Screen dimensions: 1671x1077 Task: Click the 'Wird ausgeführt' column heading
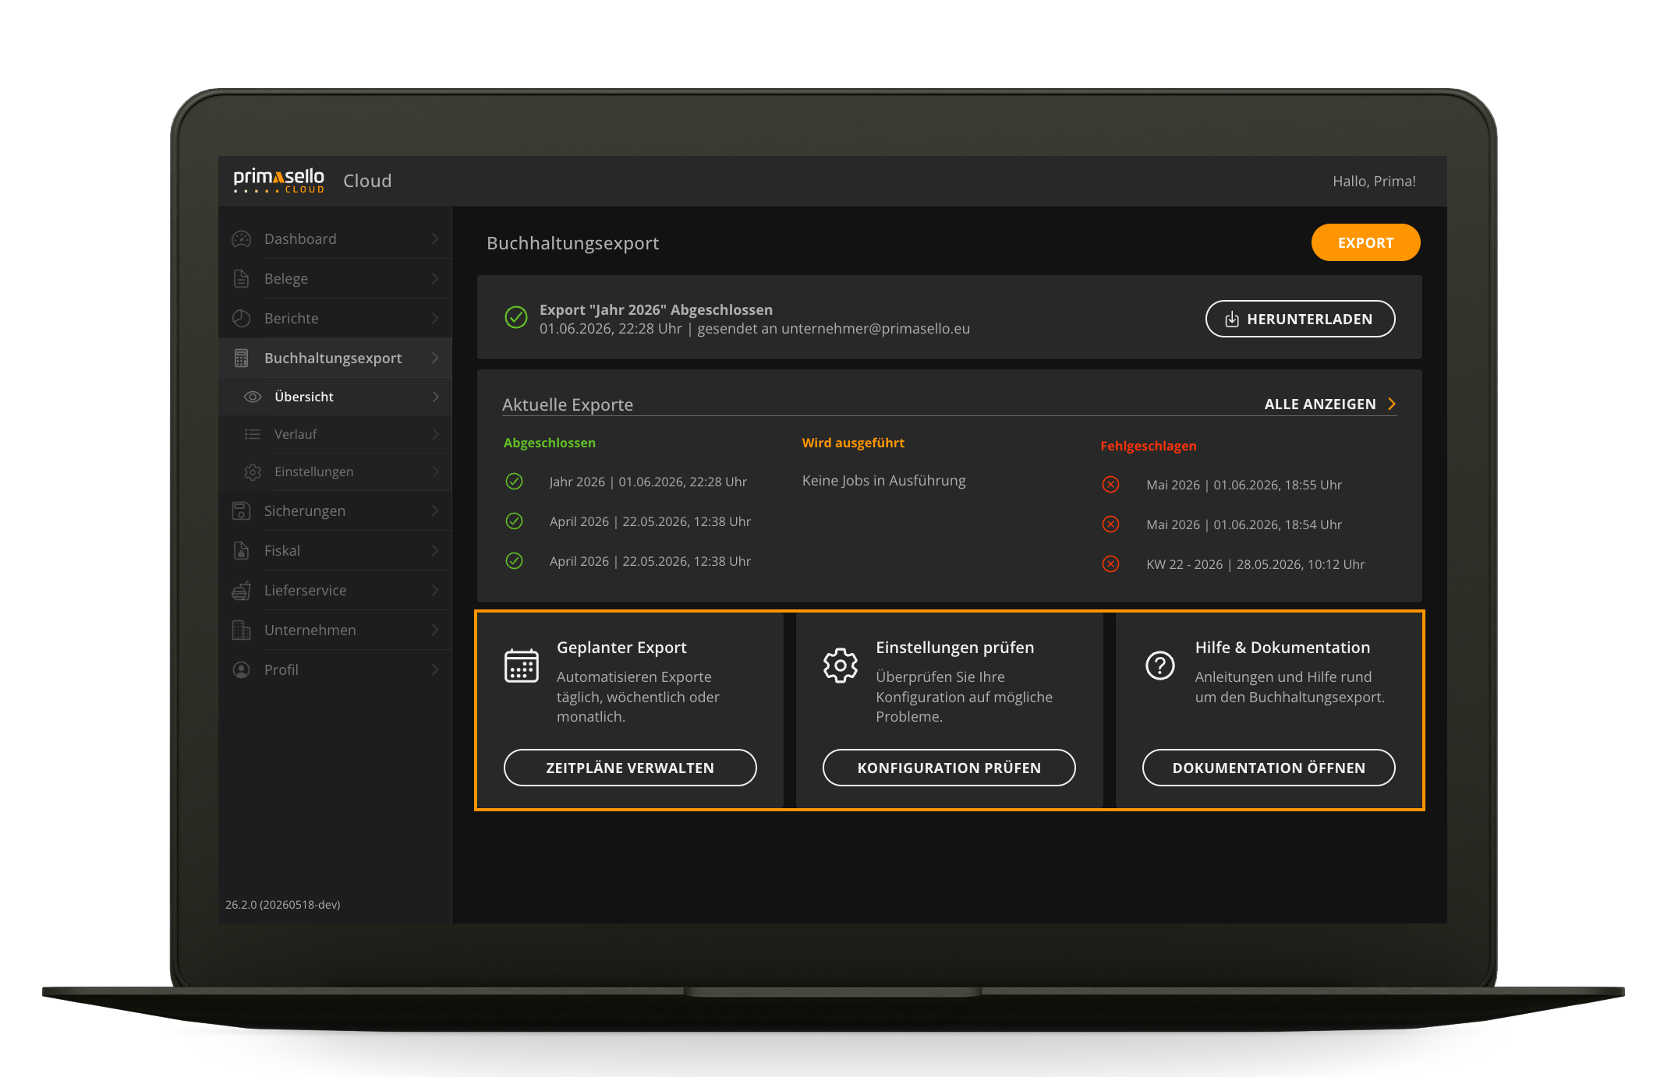pos(853,443)
